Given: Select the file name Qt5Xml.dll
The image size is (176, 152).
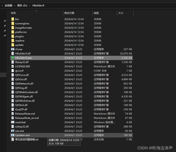Looking at the screenshot, I should pos(21,105).
